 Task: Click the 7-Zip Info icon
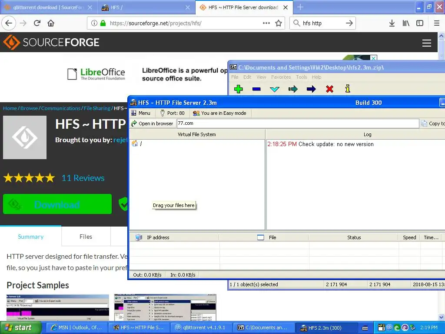point(348,89)
